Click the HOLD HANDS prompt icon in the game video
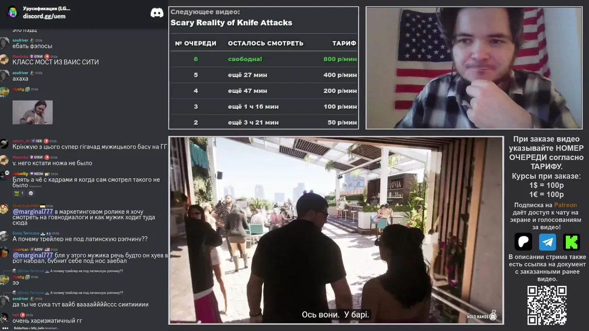This screenshot has height=331, width=589. [x=493, y=316]
